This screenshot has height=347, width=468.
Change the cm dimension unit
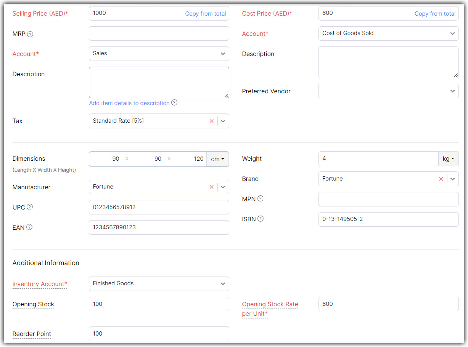tap(217, 159)
